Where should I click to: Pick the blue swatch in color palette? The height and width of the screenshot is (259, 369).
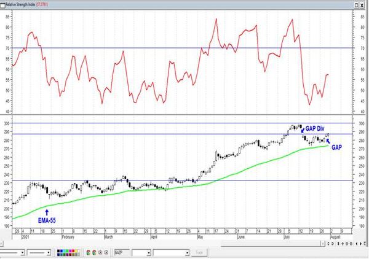(61, 251)
